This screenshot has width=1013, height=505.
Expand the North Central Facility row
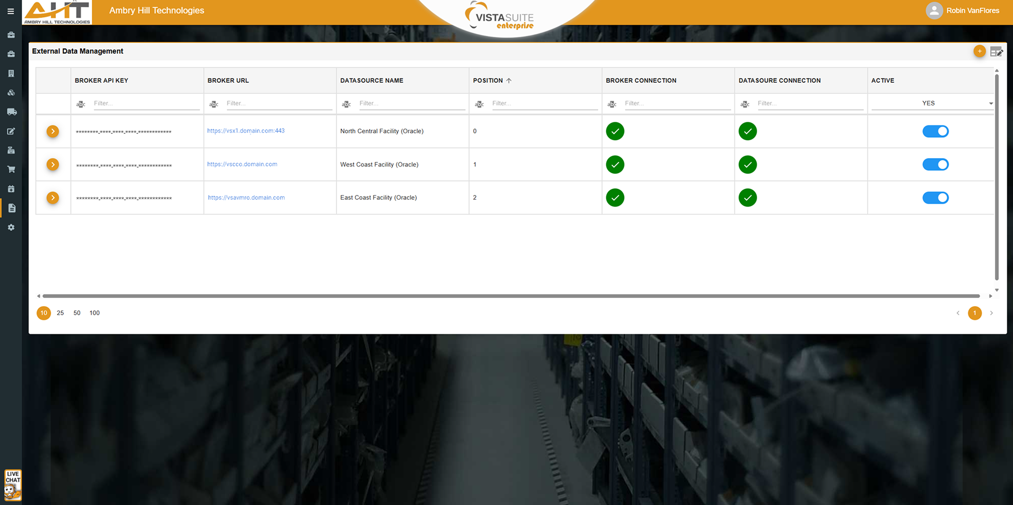53,131
